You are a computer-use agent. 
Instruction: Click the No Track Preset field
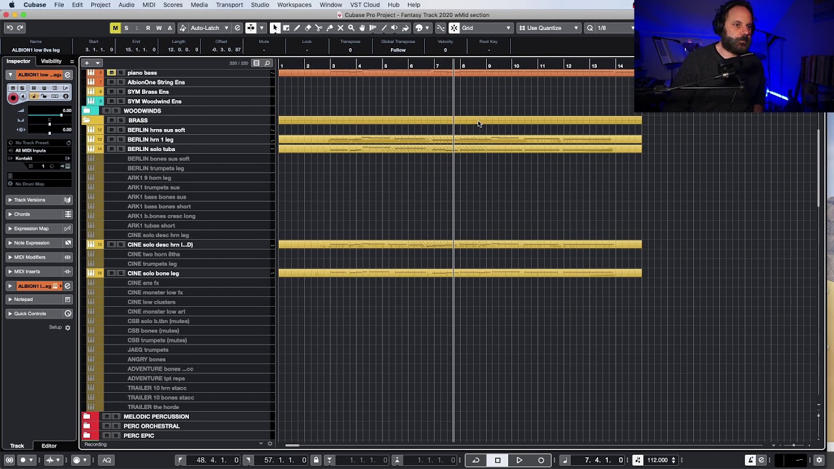(39, 143)
